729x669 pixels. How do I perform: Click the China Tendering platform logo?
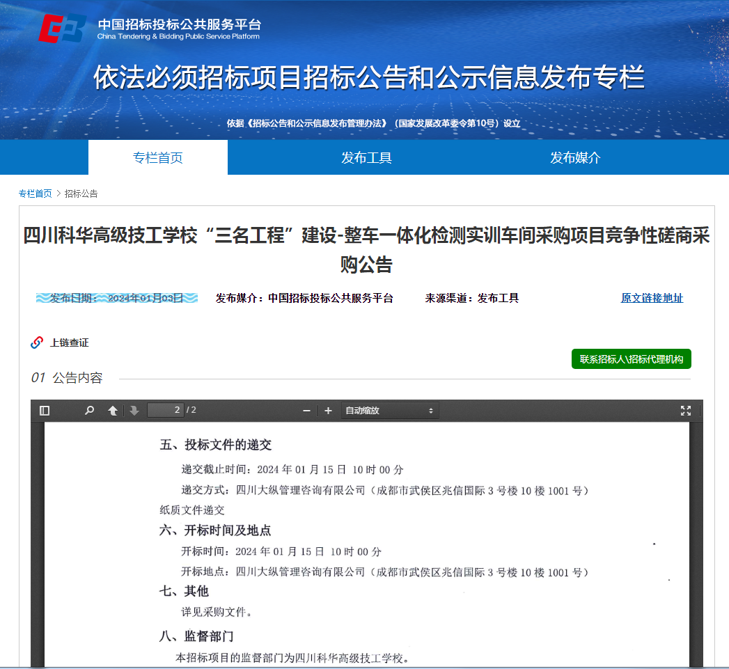pos(62,29)
